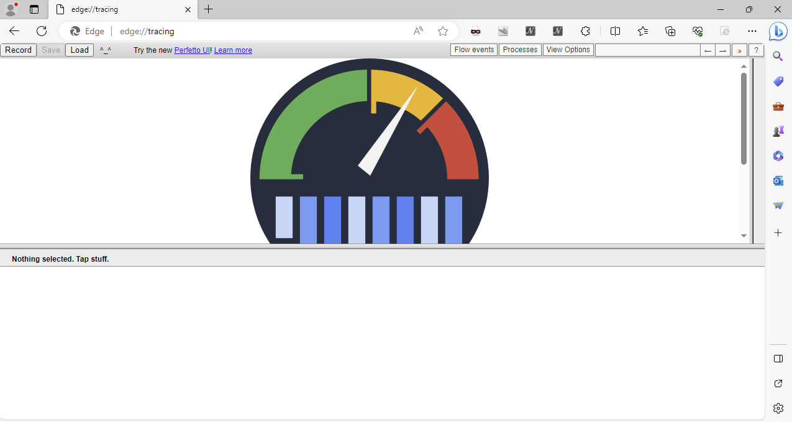
Task: Launch Games from the sidebar chess icon
Action: click(x=778, y=131)
